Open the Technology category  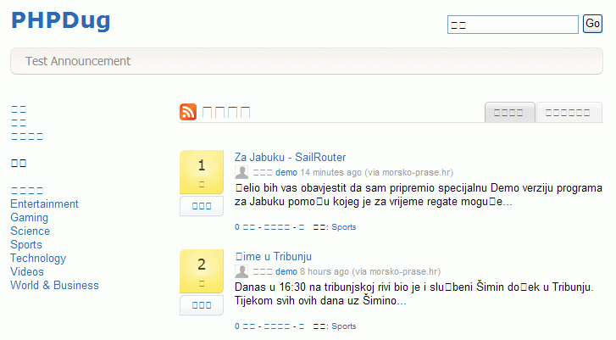pyautogui.click(x=38, y=259)
